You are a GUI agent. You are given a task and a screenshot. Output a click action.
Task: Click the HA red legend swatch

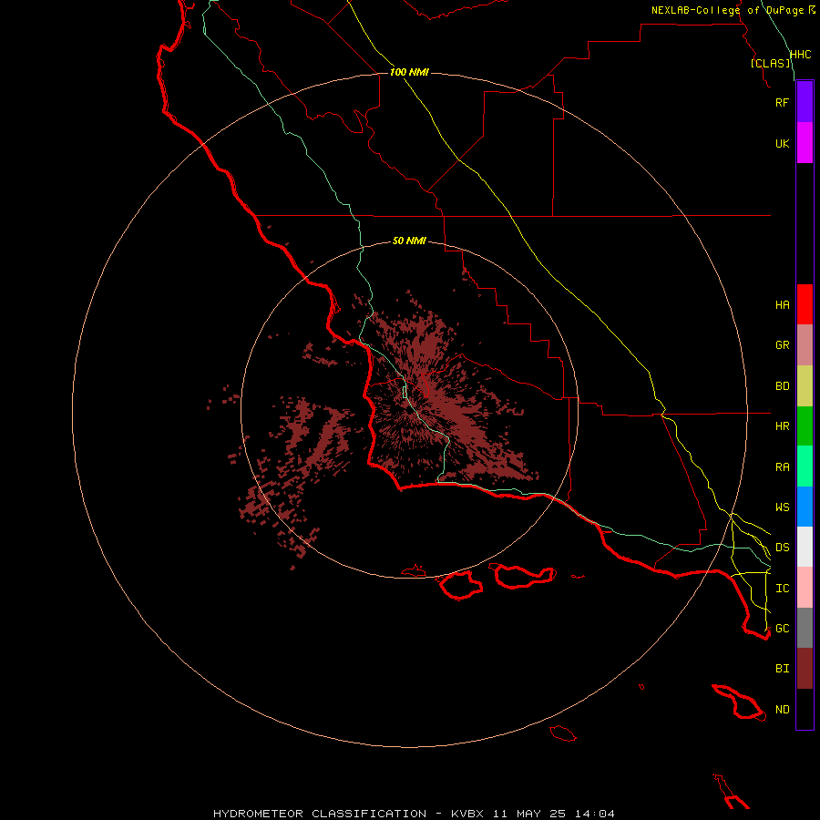point(805,304)
